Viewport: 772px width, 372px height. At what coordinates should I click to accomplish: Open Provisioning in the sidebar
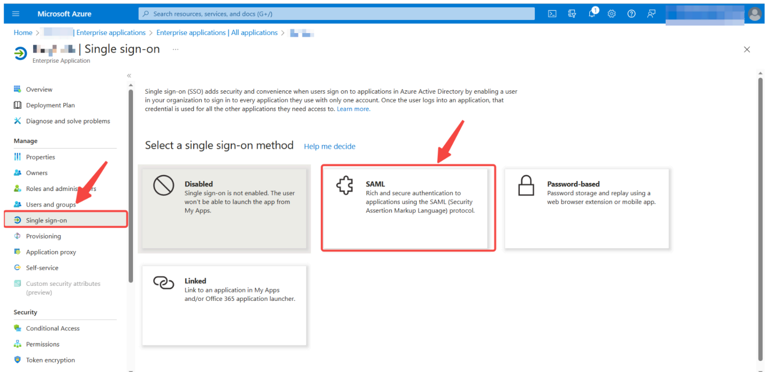(x=43, y=236)
